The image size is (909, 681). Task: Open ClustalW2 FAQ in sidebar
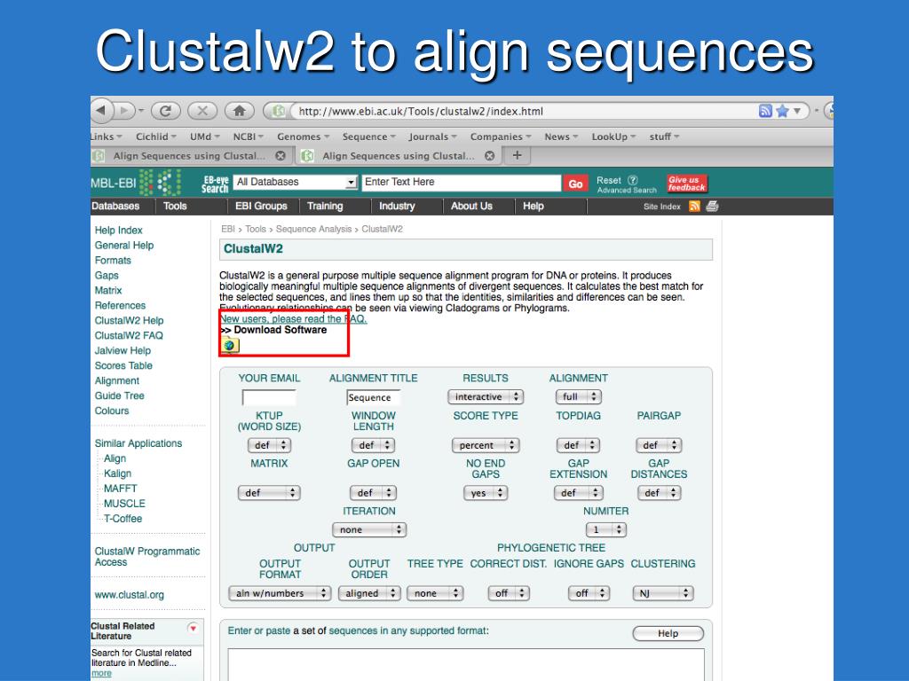[129, 335]
